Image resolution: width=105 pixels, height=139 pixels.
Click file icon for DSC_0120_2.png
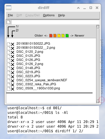[x=9, y=52]
